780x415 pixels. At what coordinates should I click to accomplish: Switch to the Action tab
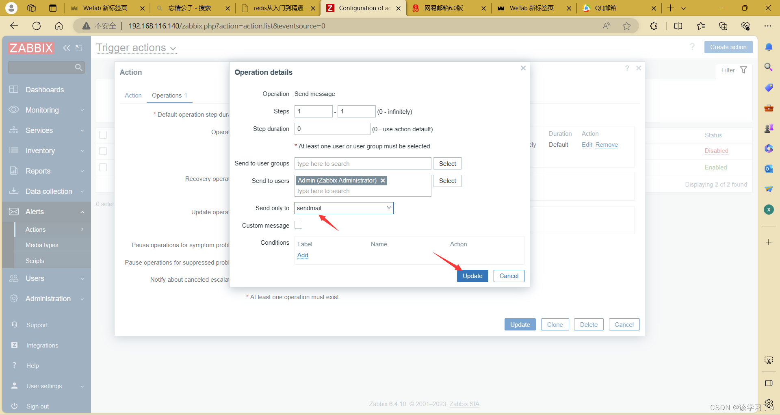(133, 96)
